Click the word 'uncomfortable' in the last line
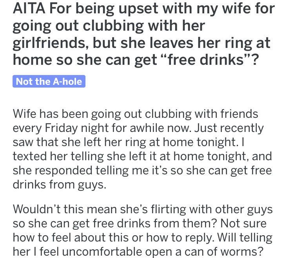This screenshot has height=258, width=294. (102, 252)
